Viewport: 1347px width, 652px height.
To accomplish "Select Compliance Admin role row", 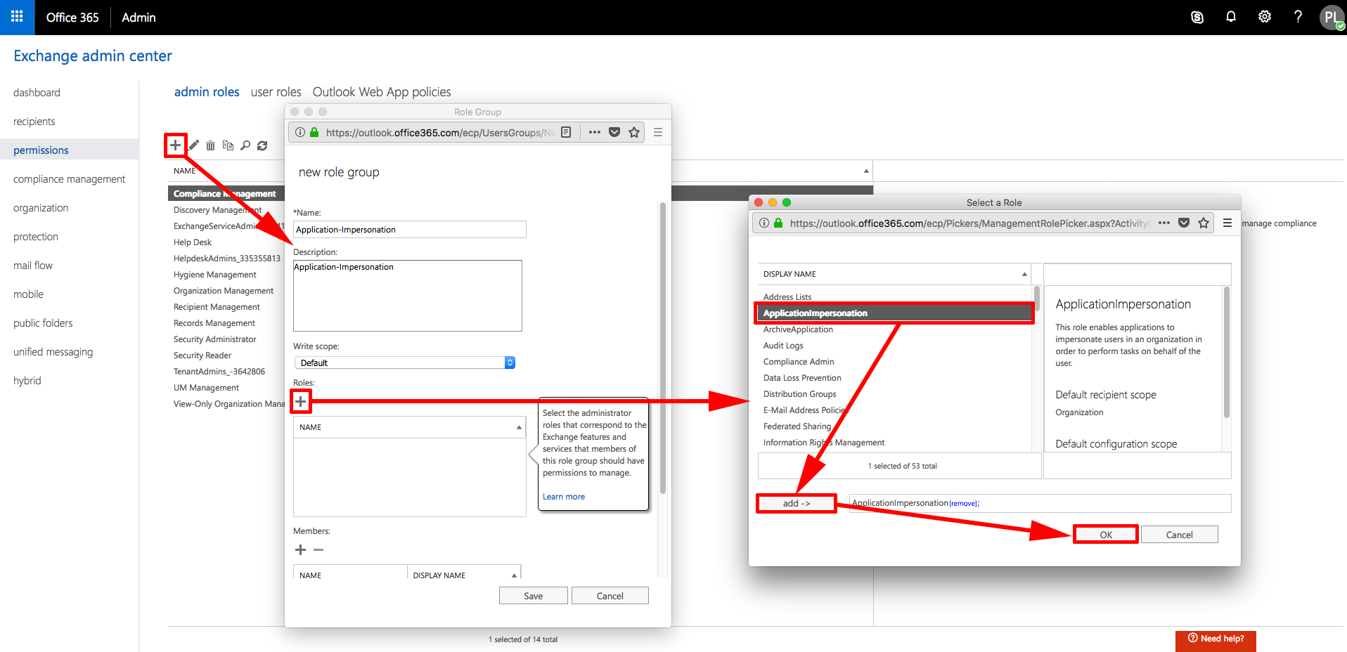I will [x=895, y=362].
